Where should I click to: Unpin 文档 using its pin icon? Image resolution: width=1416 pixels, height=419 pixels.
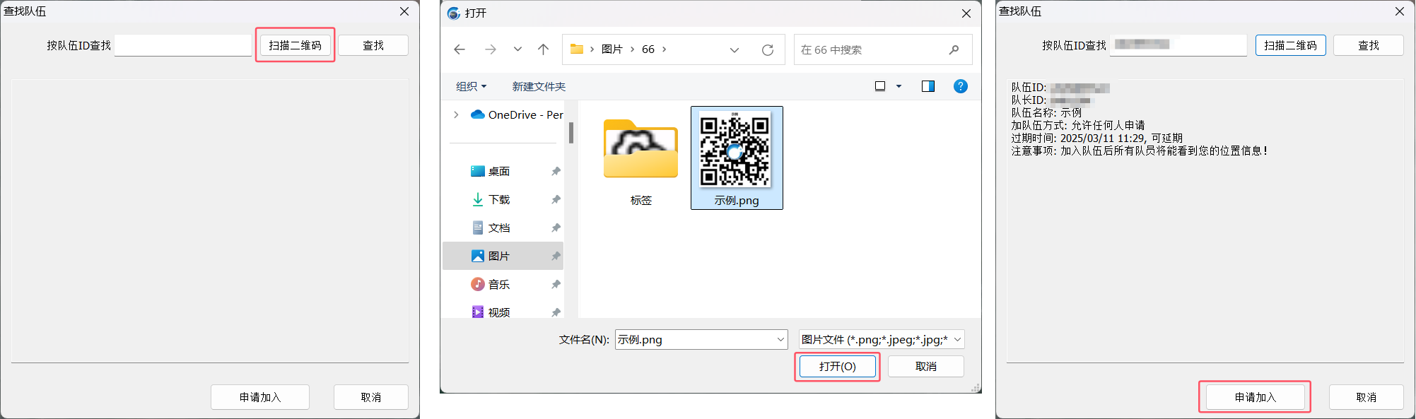tap(556, 228)
